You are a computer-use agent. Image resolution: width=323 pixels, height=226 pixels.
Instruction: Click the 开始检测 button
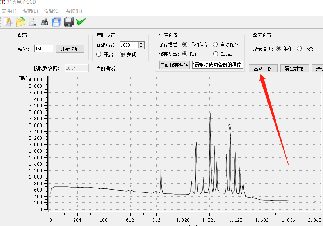point(70,49)
